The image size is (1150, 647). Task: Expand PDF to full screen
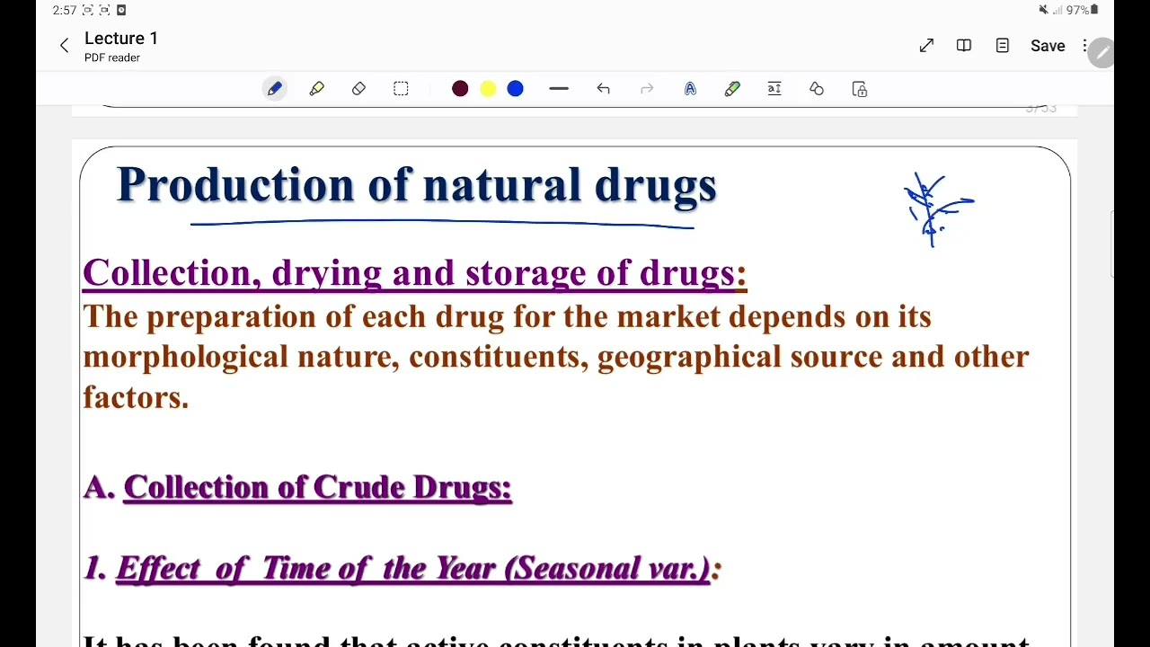point(926,46)
